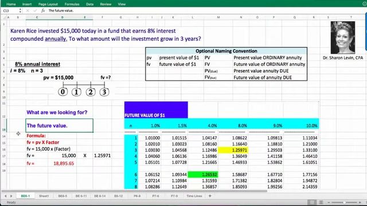The image size is (367, 206).
Task: Switch to the P6-8 worksheet tab
Action: (137, 196)
